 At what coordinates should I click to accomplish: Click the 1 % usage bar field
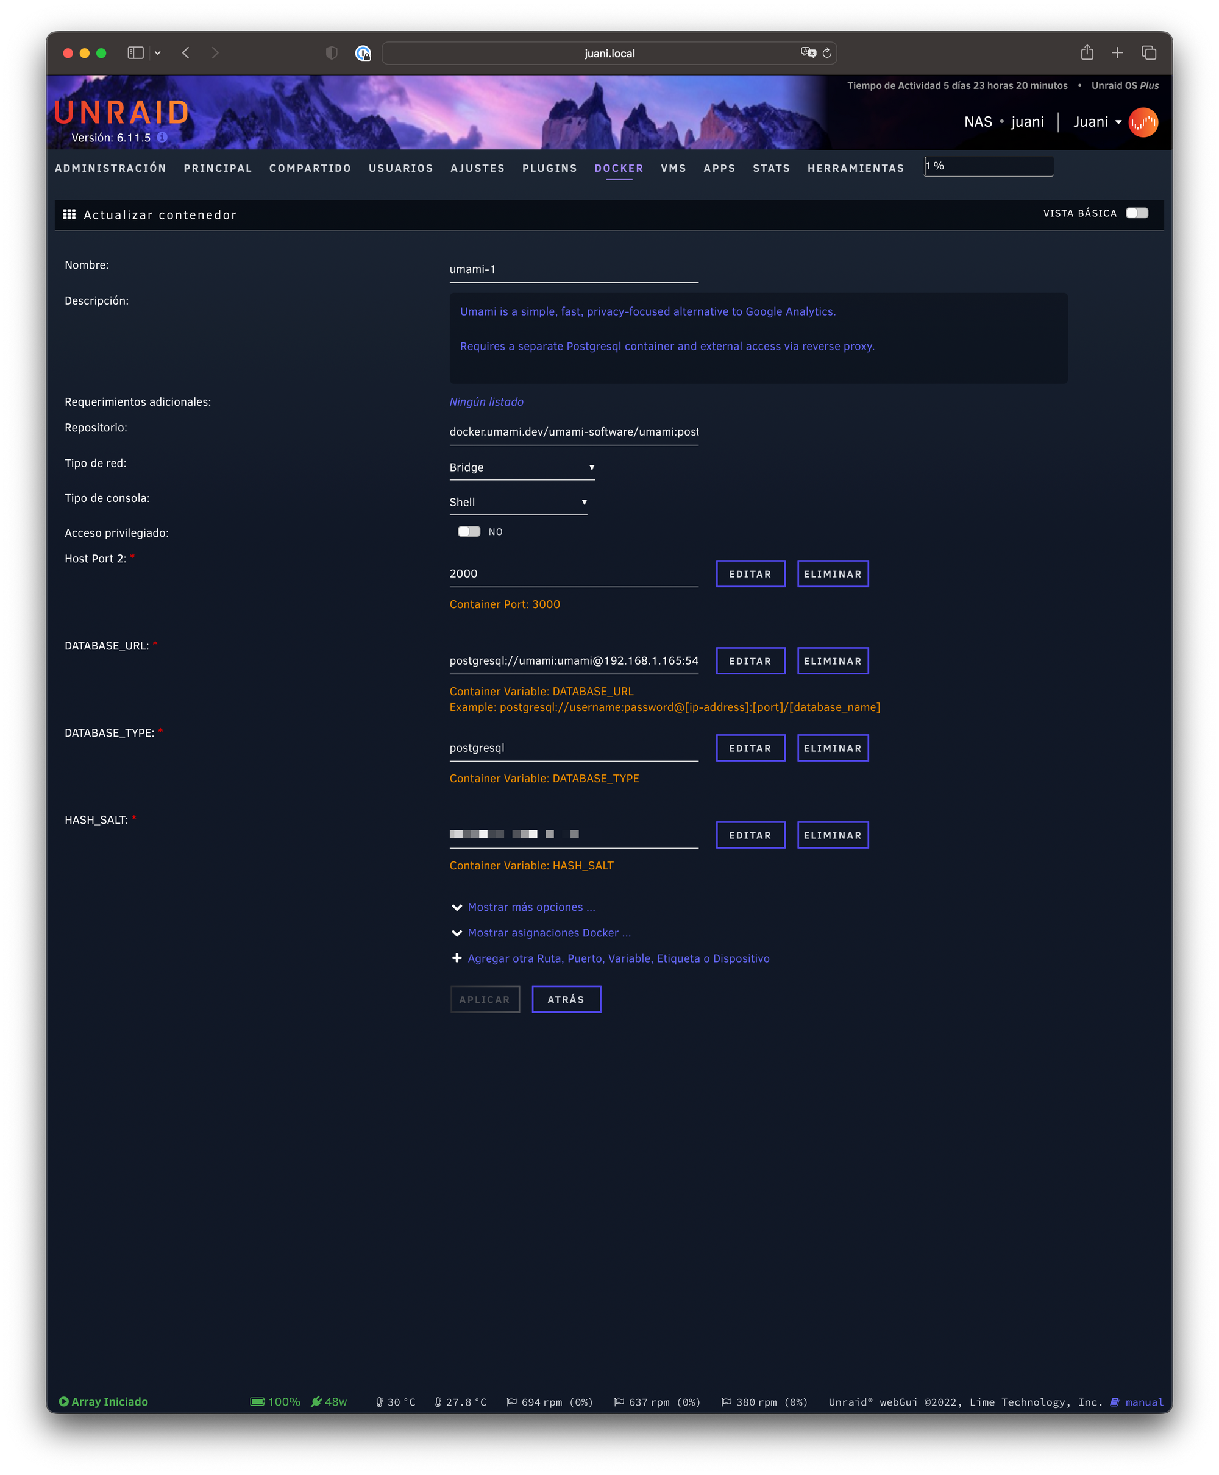[989, 166]
